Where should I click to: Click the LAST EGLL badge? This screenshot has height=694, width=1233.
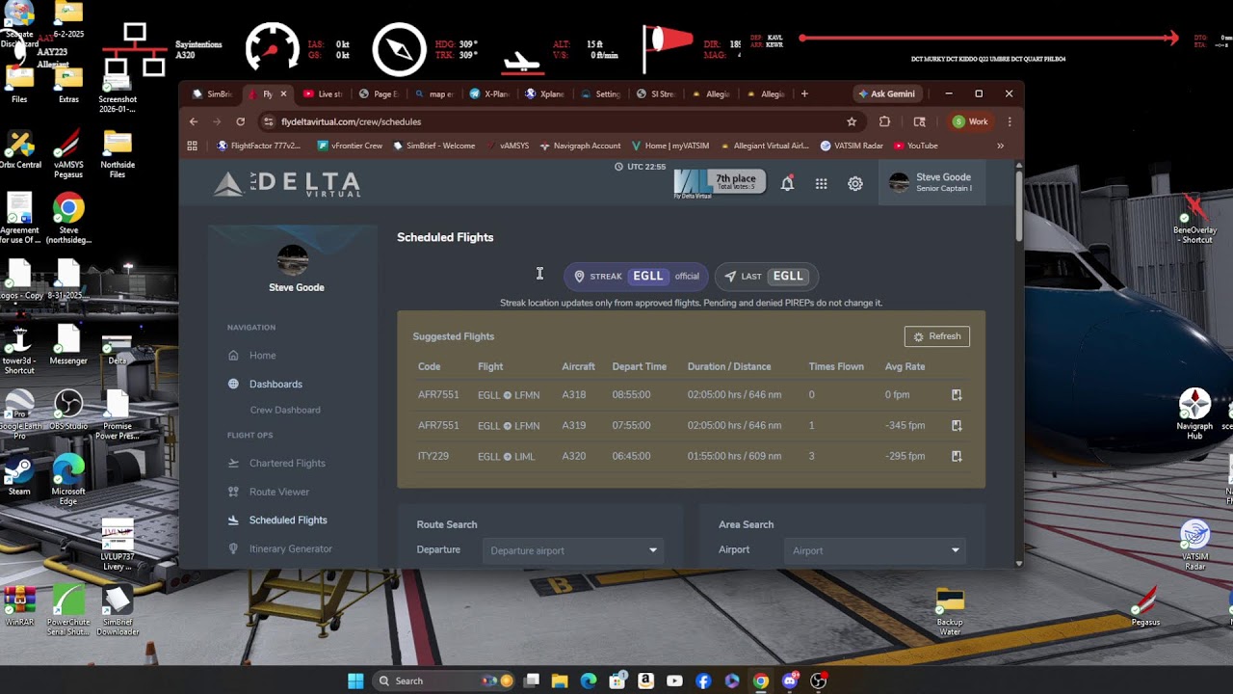tap(767, 276)
